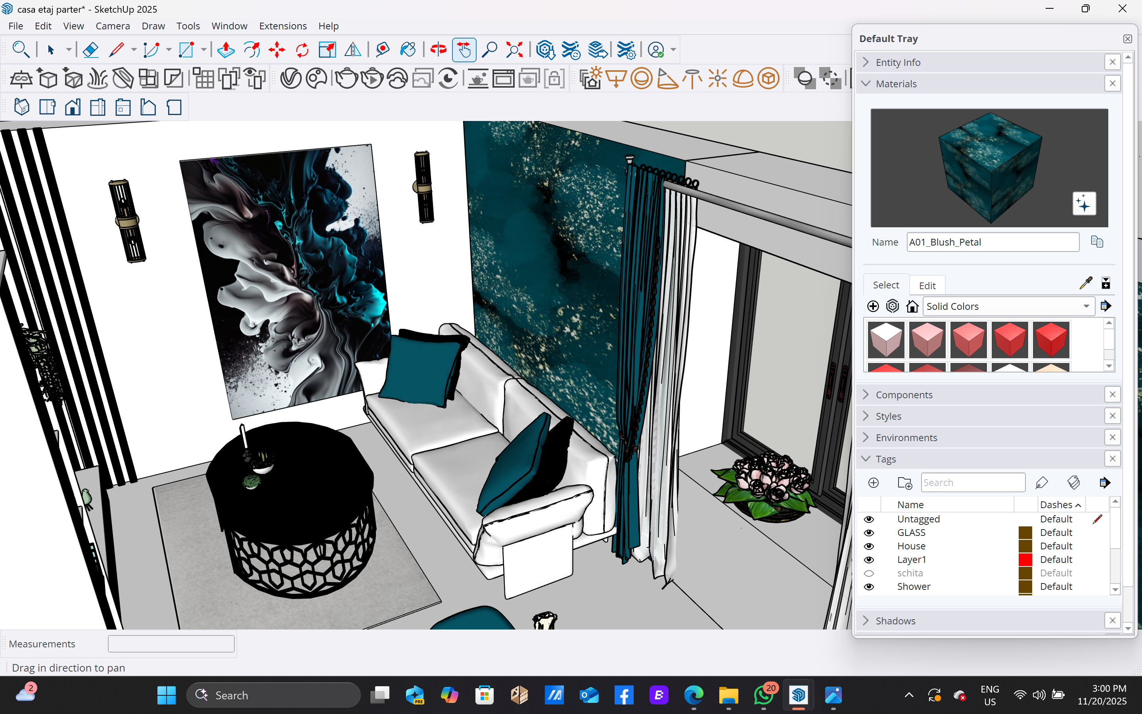Show the hidden schita tag
This screenshot has height=714, width=1142.
[869, 573]
